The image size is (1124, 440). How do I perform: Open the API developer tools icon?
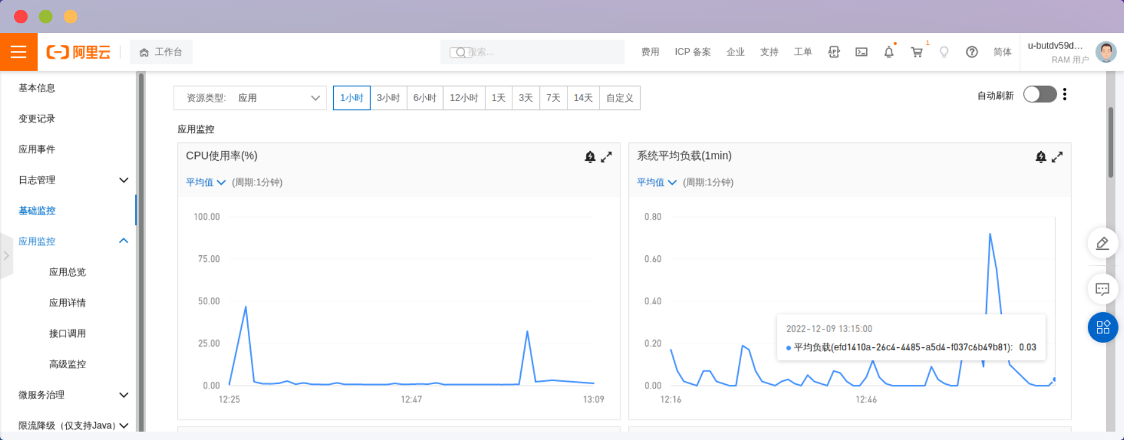coord(834,52)
